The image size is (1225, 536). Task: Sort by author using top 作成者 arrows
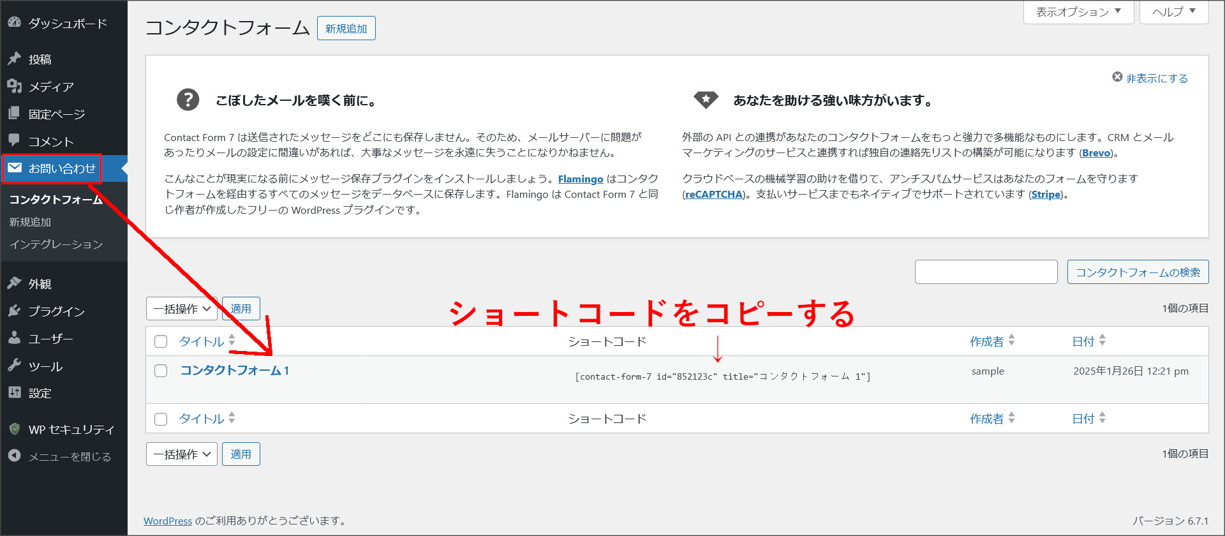(1011, 341)
